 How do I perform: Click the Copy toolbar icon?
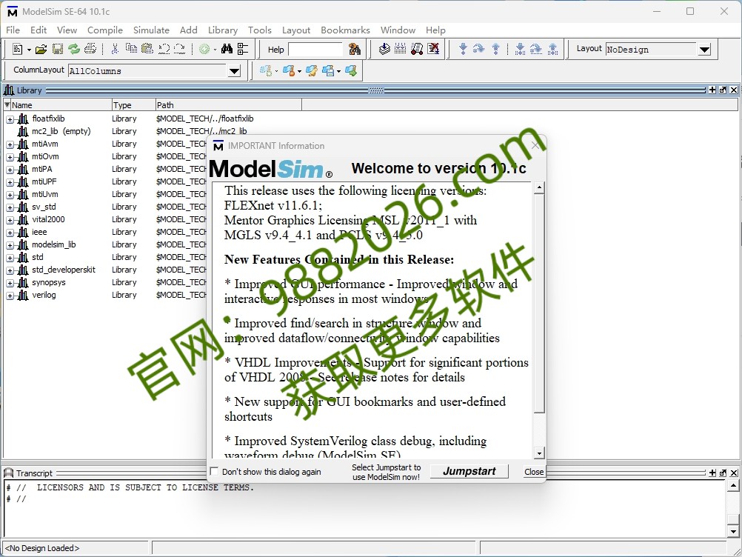point(131,48)
